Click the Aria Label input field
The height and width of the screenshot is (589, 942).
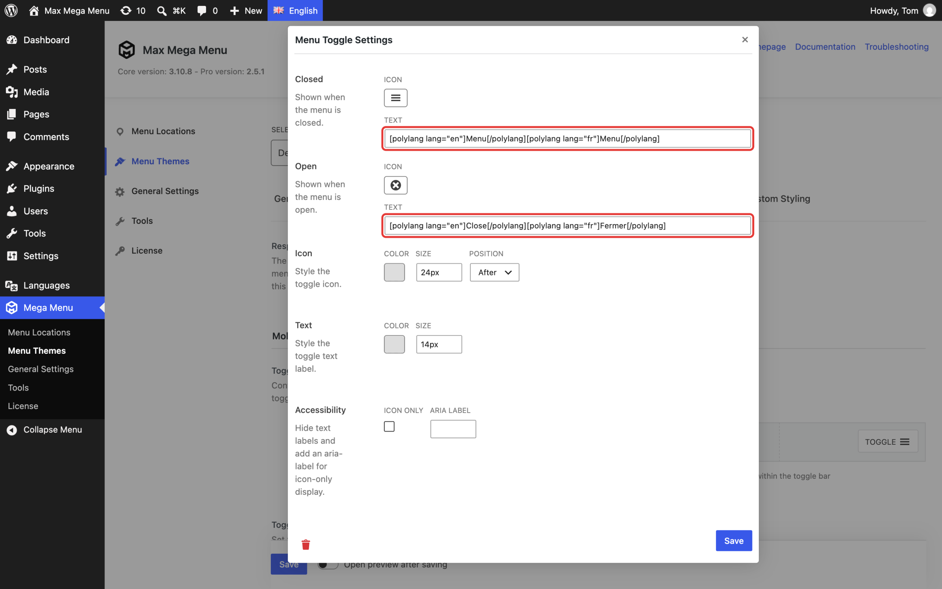[453, 429]
